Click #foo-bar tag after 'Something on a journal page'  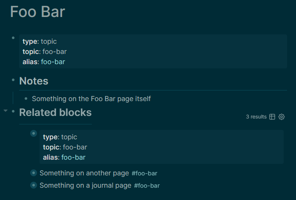pyautogui.click(x=147, y=186)
